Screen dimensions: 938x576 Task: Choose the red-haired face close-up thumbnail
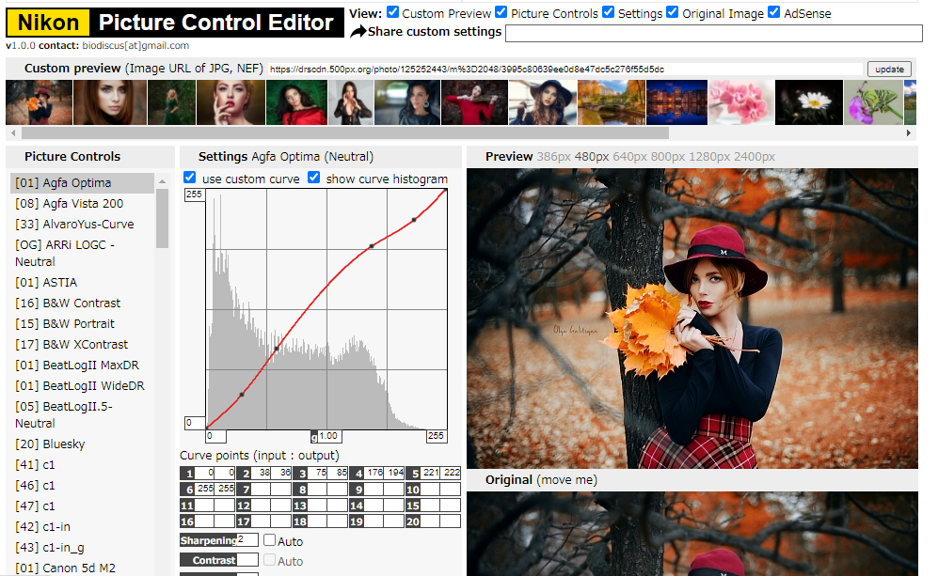click(110, 102)
